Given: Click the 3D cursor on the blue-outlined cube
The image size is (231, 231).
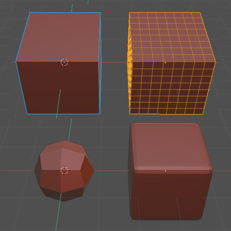Looking at the screenshot, I should pos(64,62).
